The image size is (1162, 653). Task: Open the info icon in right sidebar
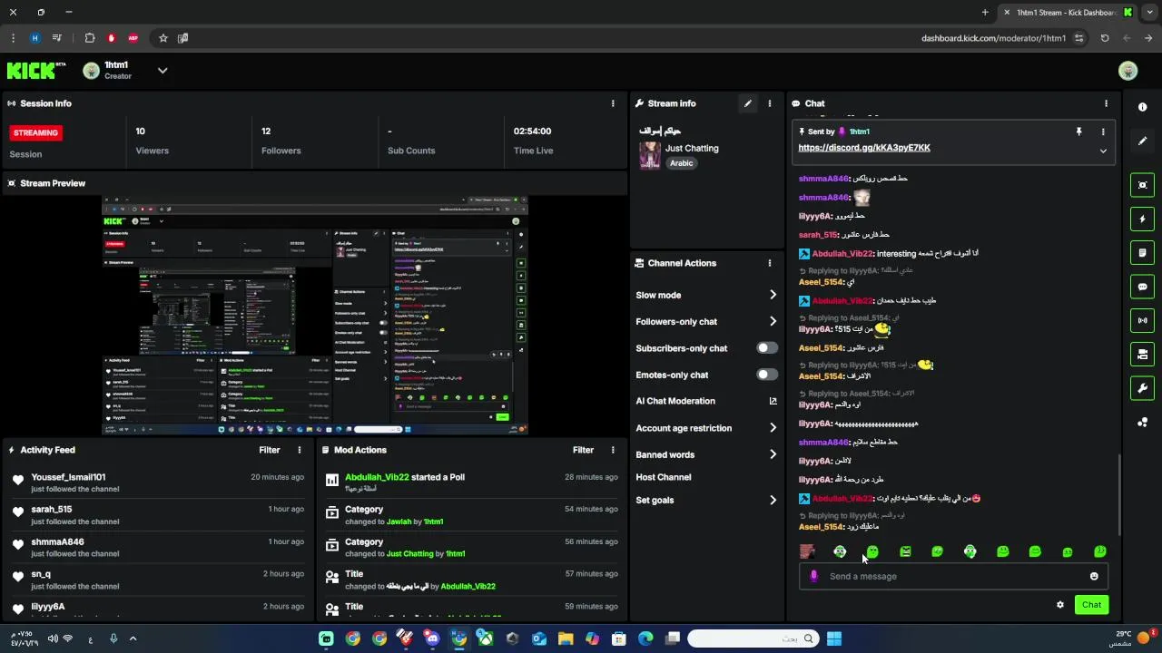tap(1142, 107)
